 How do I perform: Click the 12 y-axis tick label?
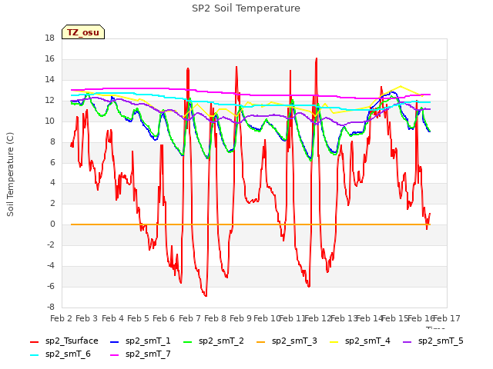49,101
